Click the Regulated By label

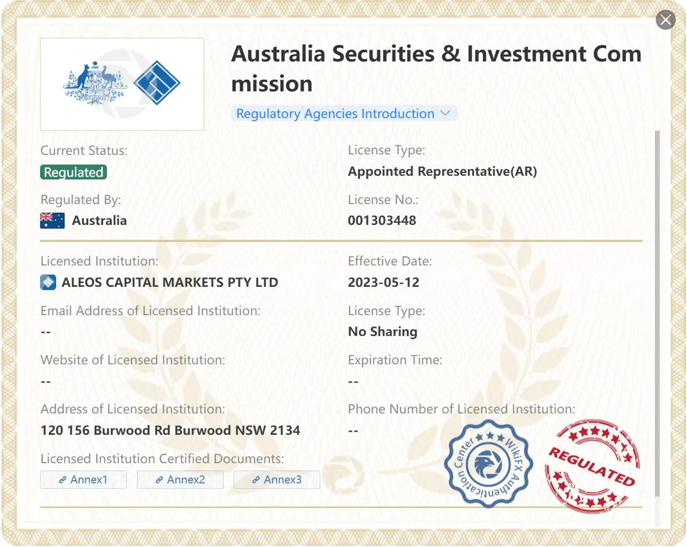(x=81, y=200)
